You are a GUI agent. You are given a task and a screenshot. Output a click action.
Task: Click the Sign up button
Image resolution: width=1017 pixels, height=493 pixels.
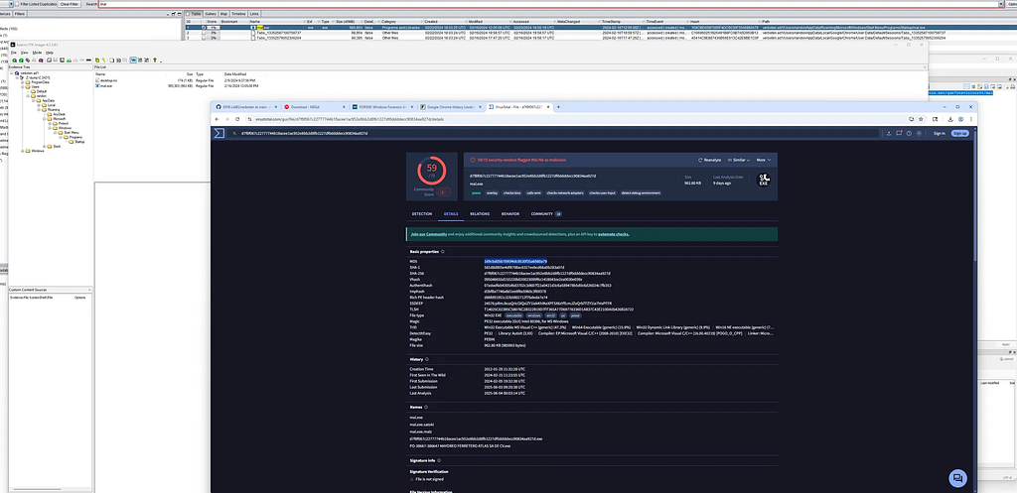(x=960, y=134)
